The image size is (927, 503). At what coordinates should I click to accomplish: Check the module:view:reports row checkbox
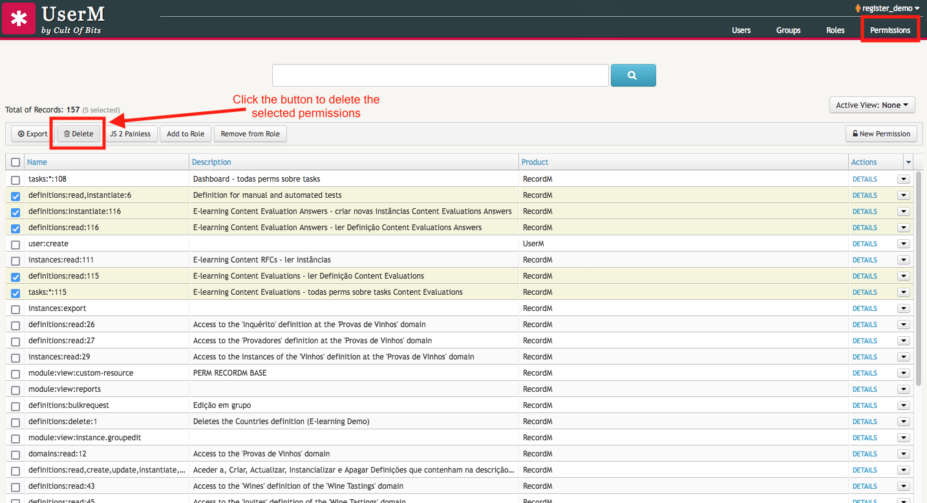click(x=16, y=390)
